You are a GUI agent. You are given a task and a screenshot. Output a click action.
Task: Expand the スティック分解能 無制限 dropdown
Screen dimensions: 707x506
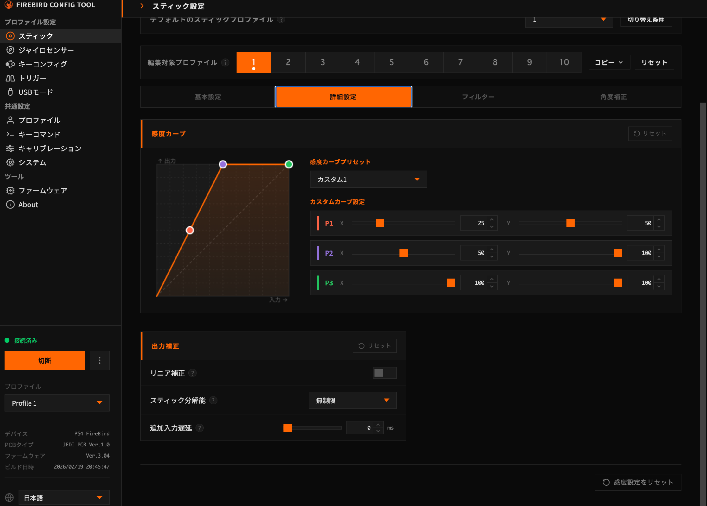coord(352,401)
